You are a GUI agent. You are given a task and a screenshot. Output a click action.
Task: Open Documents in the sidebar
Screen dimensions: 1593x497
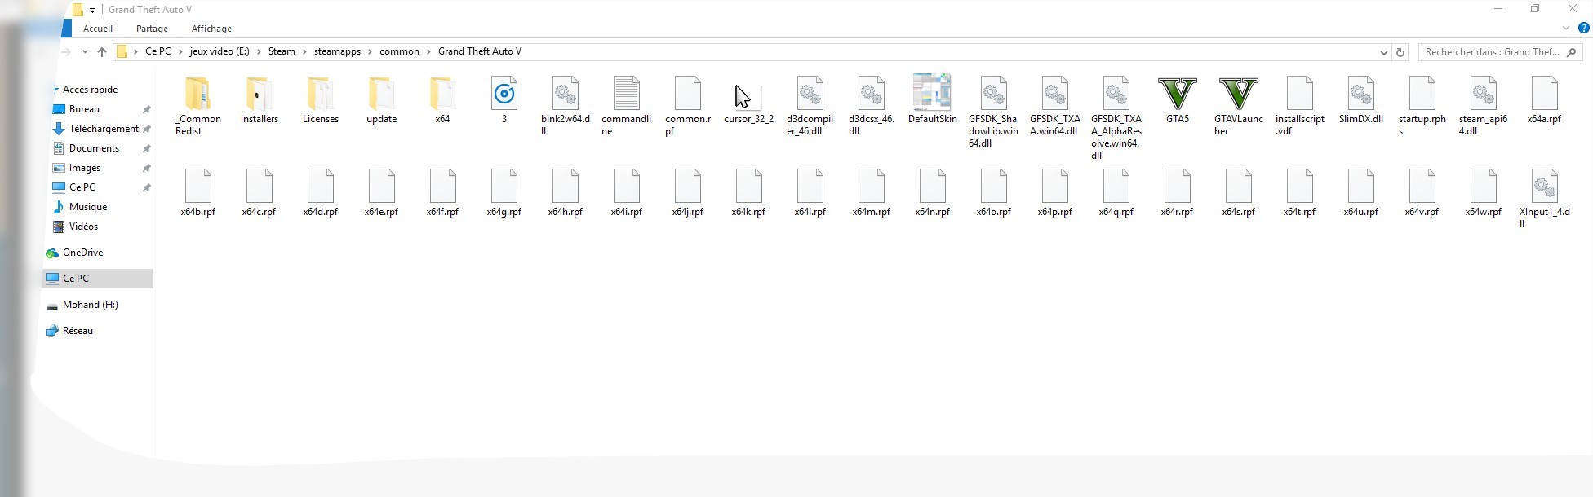click(94, 148)
